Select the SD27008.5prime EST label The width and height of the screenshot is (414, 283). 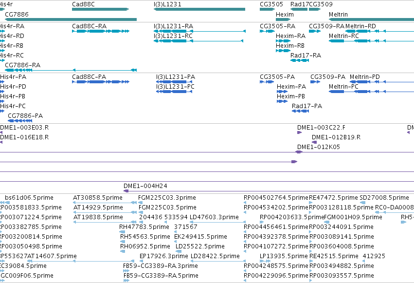click(384, 198)
